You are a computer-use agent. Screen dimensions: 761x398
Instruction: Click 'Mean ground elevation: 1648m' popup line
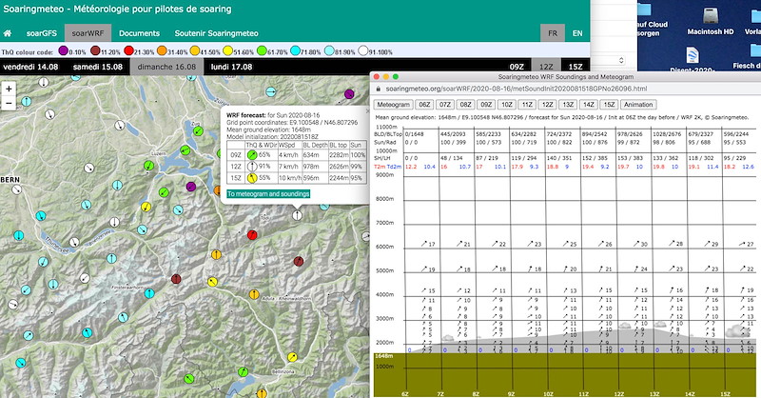[268, 129]
